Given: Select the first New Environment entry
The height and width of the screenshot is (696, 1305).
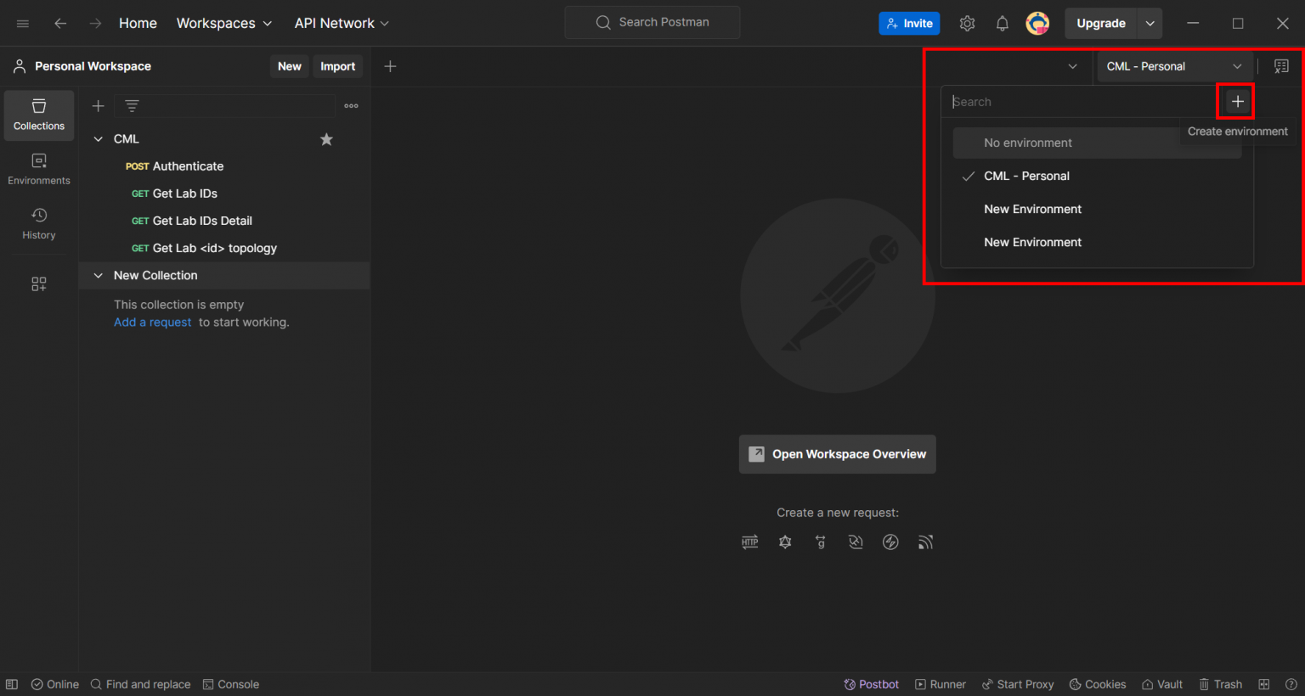Looking at the screenshot, I should (1032, 209).
